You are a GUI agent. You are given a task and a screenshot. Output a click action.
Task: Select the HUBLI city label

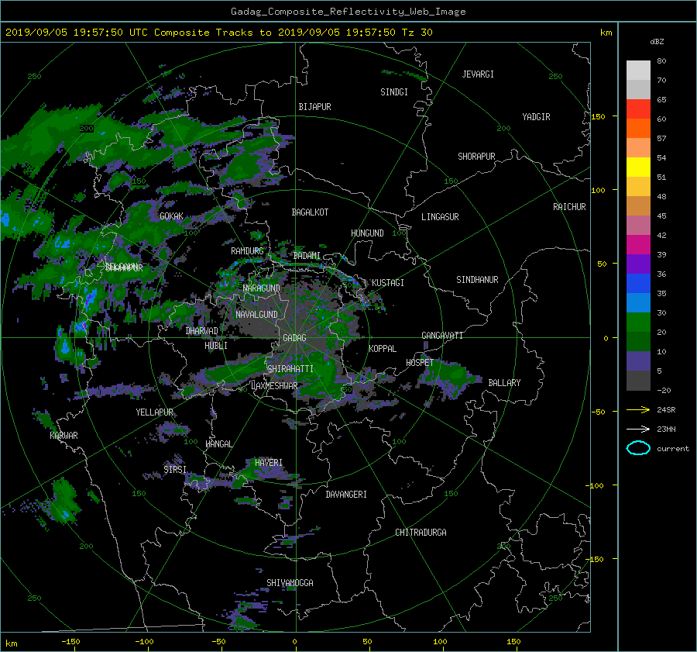pos(216,346)
